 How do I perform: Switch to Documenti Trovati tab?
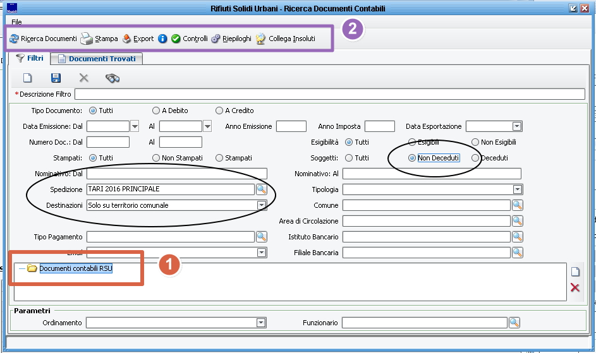[x=97, y=59]
